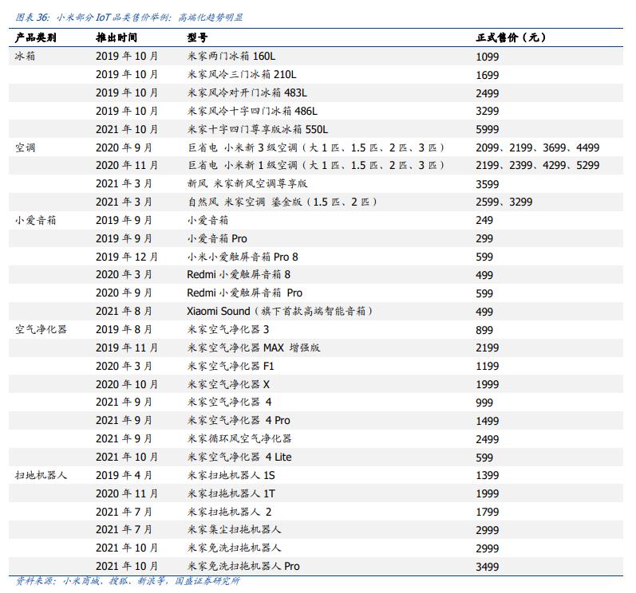Screen dimensions: 636x593
Task: Select the 空气净化器 category cell
Action: point(41,329)
